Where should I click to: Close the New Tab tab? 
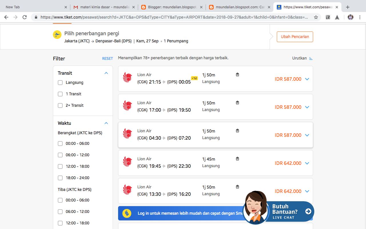66,7
